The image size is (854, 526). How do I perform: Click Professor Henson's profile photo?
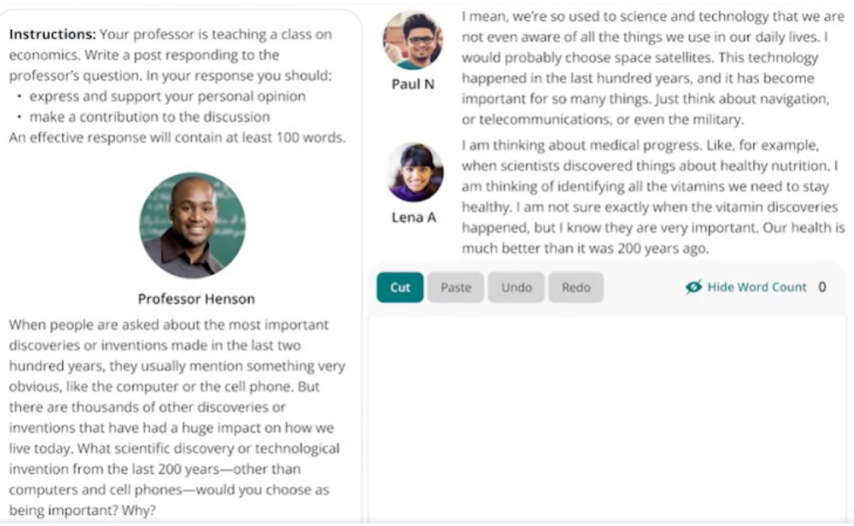pos(193,225)
